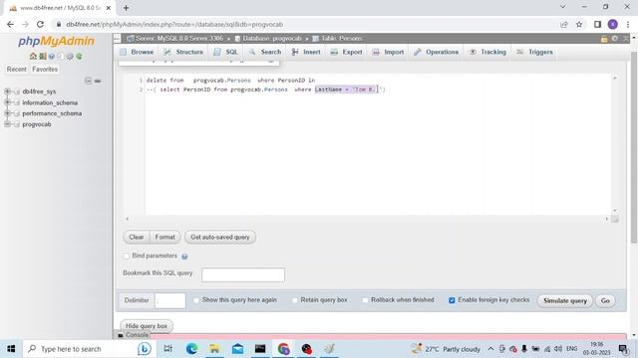638x358 pixels.
Task: Enable Rollback when finished checkbox
Action: point(365,300)
